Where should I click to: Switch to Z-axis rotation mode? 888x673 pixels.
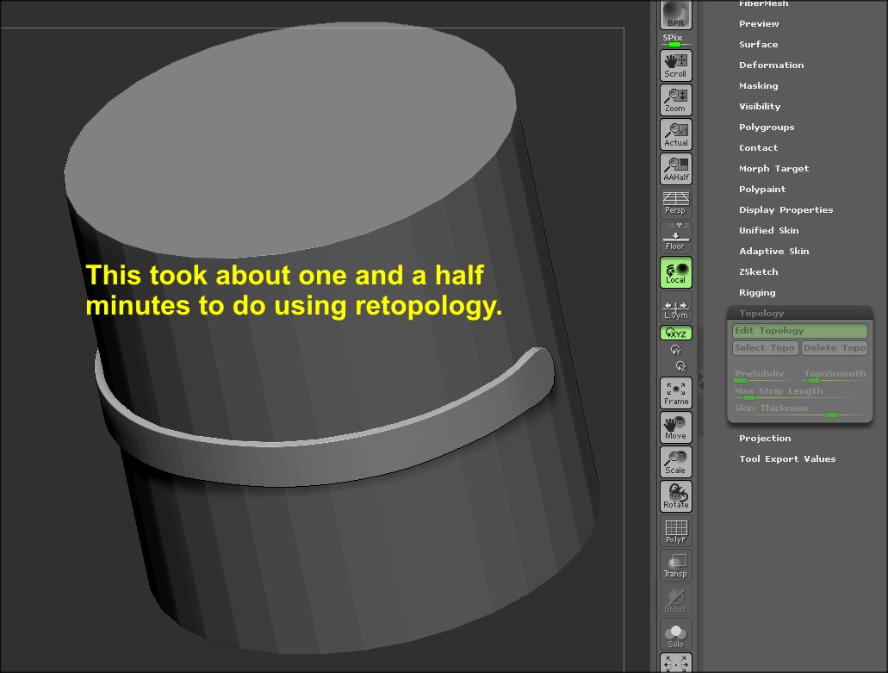(x=680, y=366)
